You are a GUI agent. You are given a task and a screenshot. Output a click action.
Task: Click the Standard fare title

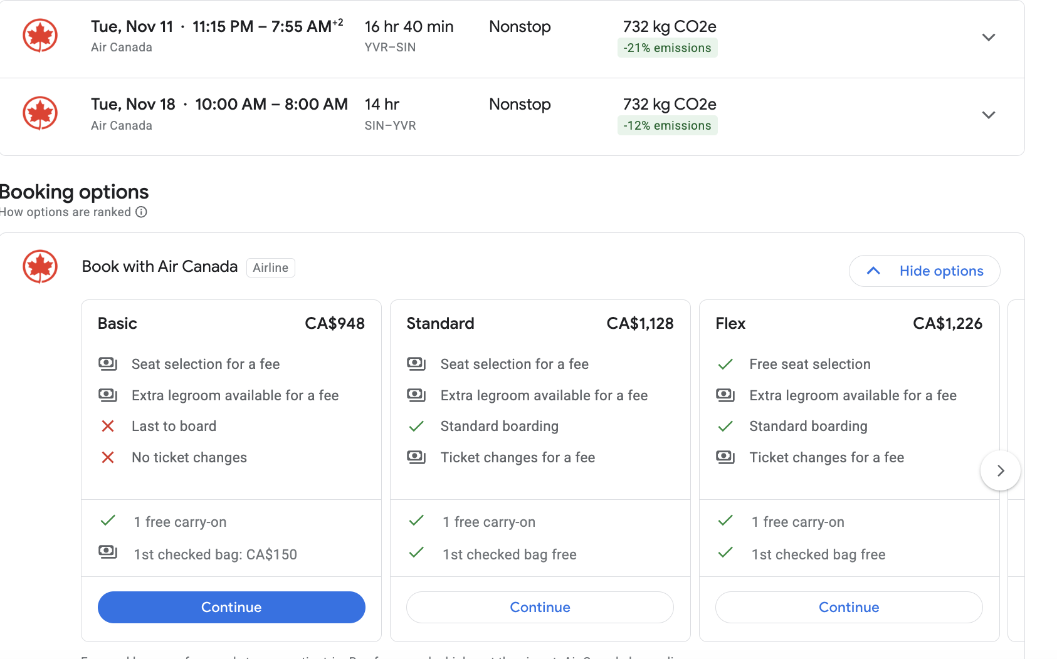tap(440, 323)
